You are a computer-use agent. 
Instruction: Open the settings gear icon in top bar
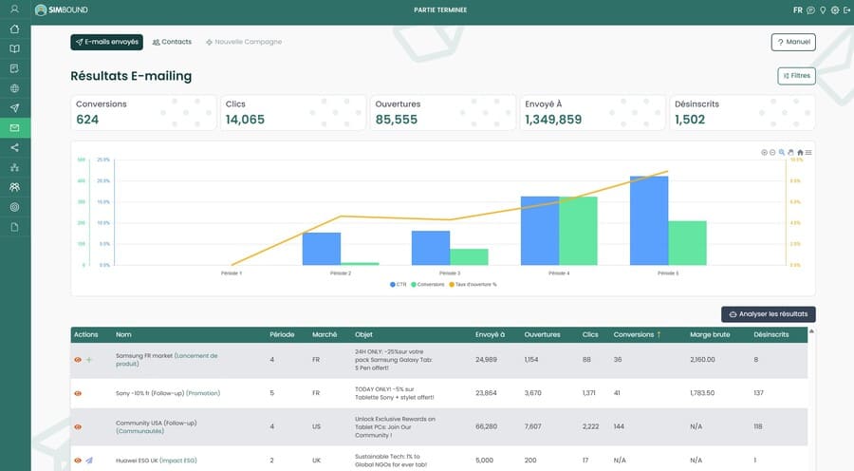click(834, 9)
